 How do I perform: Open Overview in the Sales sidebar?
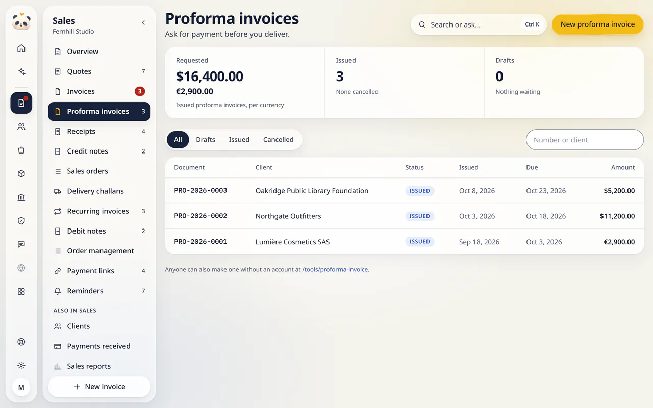[99, 52]
